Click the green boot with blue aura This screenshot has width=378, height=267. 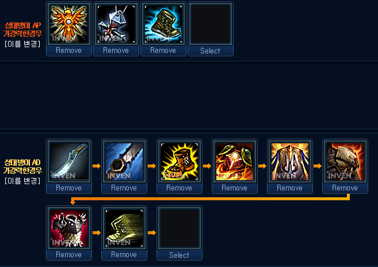click(163, 24)
